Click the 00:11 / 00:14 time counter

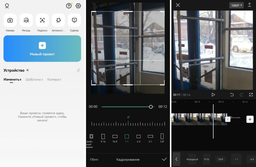pos(182,95)
